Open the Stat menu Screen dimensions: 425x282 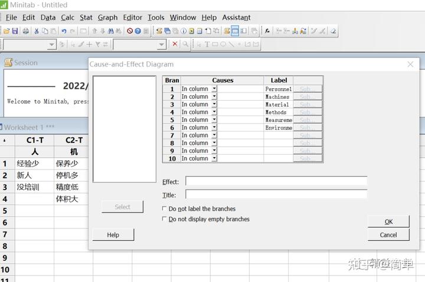(86, 18)
